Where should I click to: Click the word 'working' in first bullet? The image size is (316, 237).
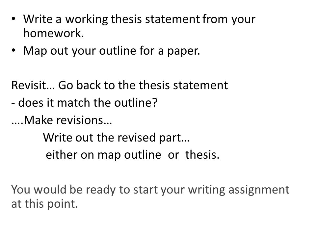[87, 20]
